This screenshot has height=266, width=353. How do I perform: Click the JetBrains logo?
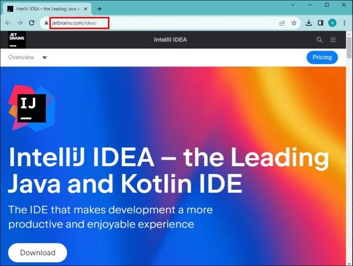[17, 39]
